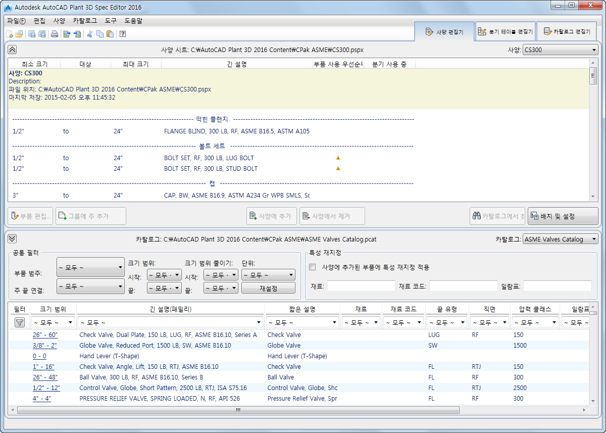Open the 편집 menu
The height and width of the screenshot is (433, 606).
(39, 21)
